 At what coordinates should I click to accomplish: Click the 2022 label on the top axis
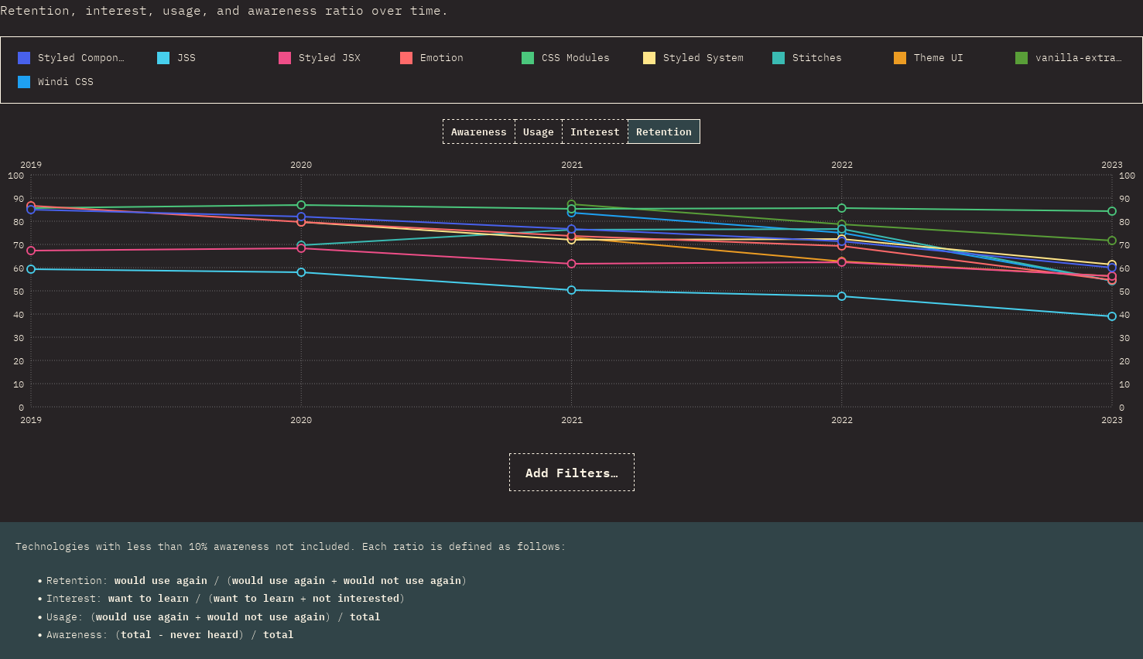[x=842, y=165]
